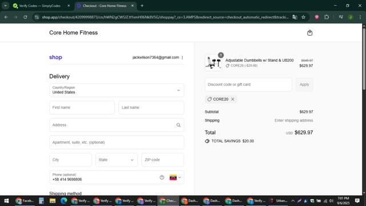Click the Shop logo

pos(55,57)
